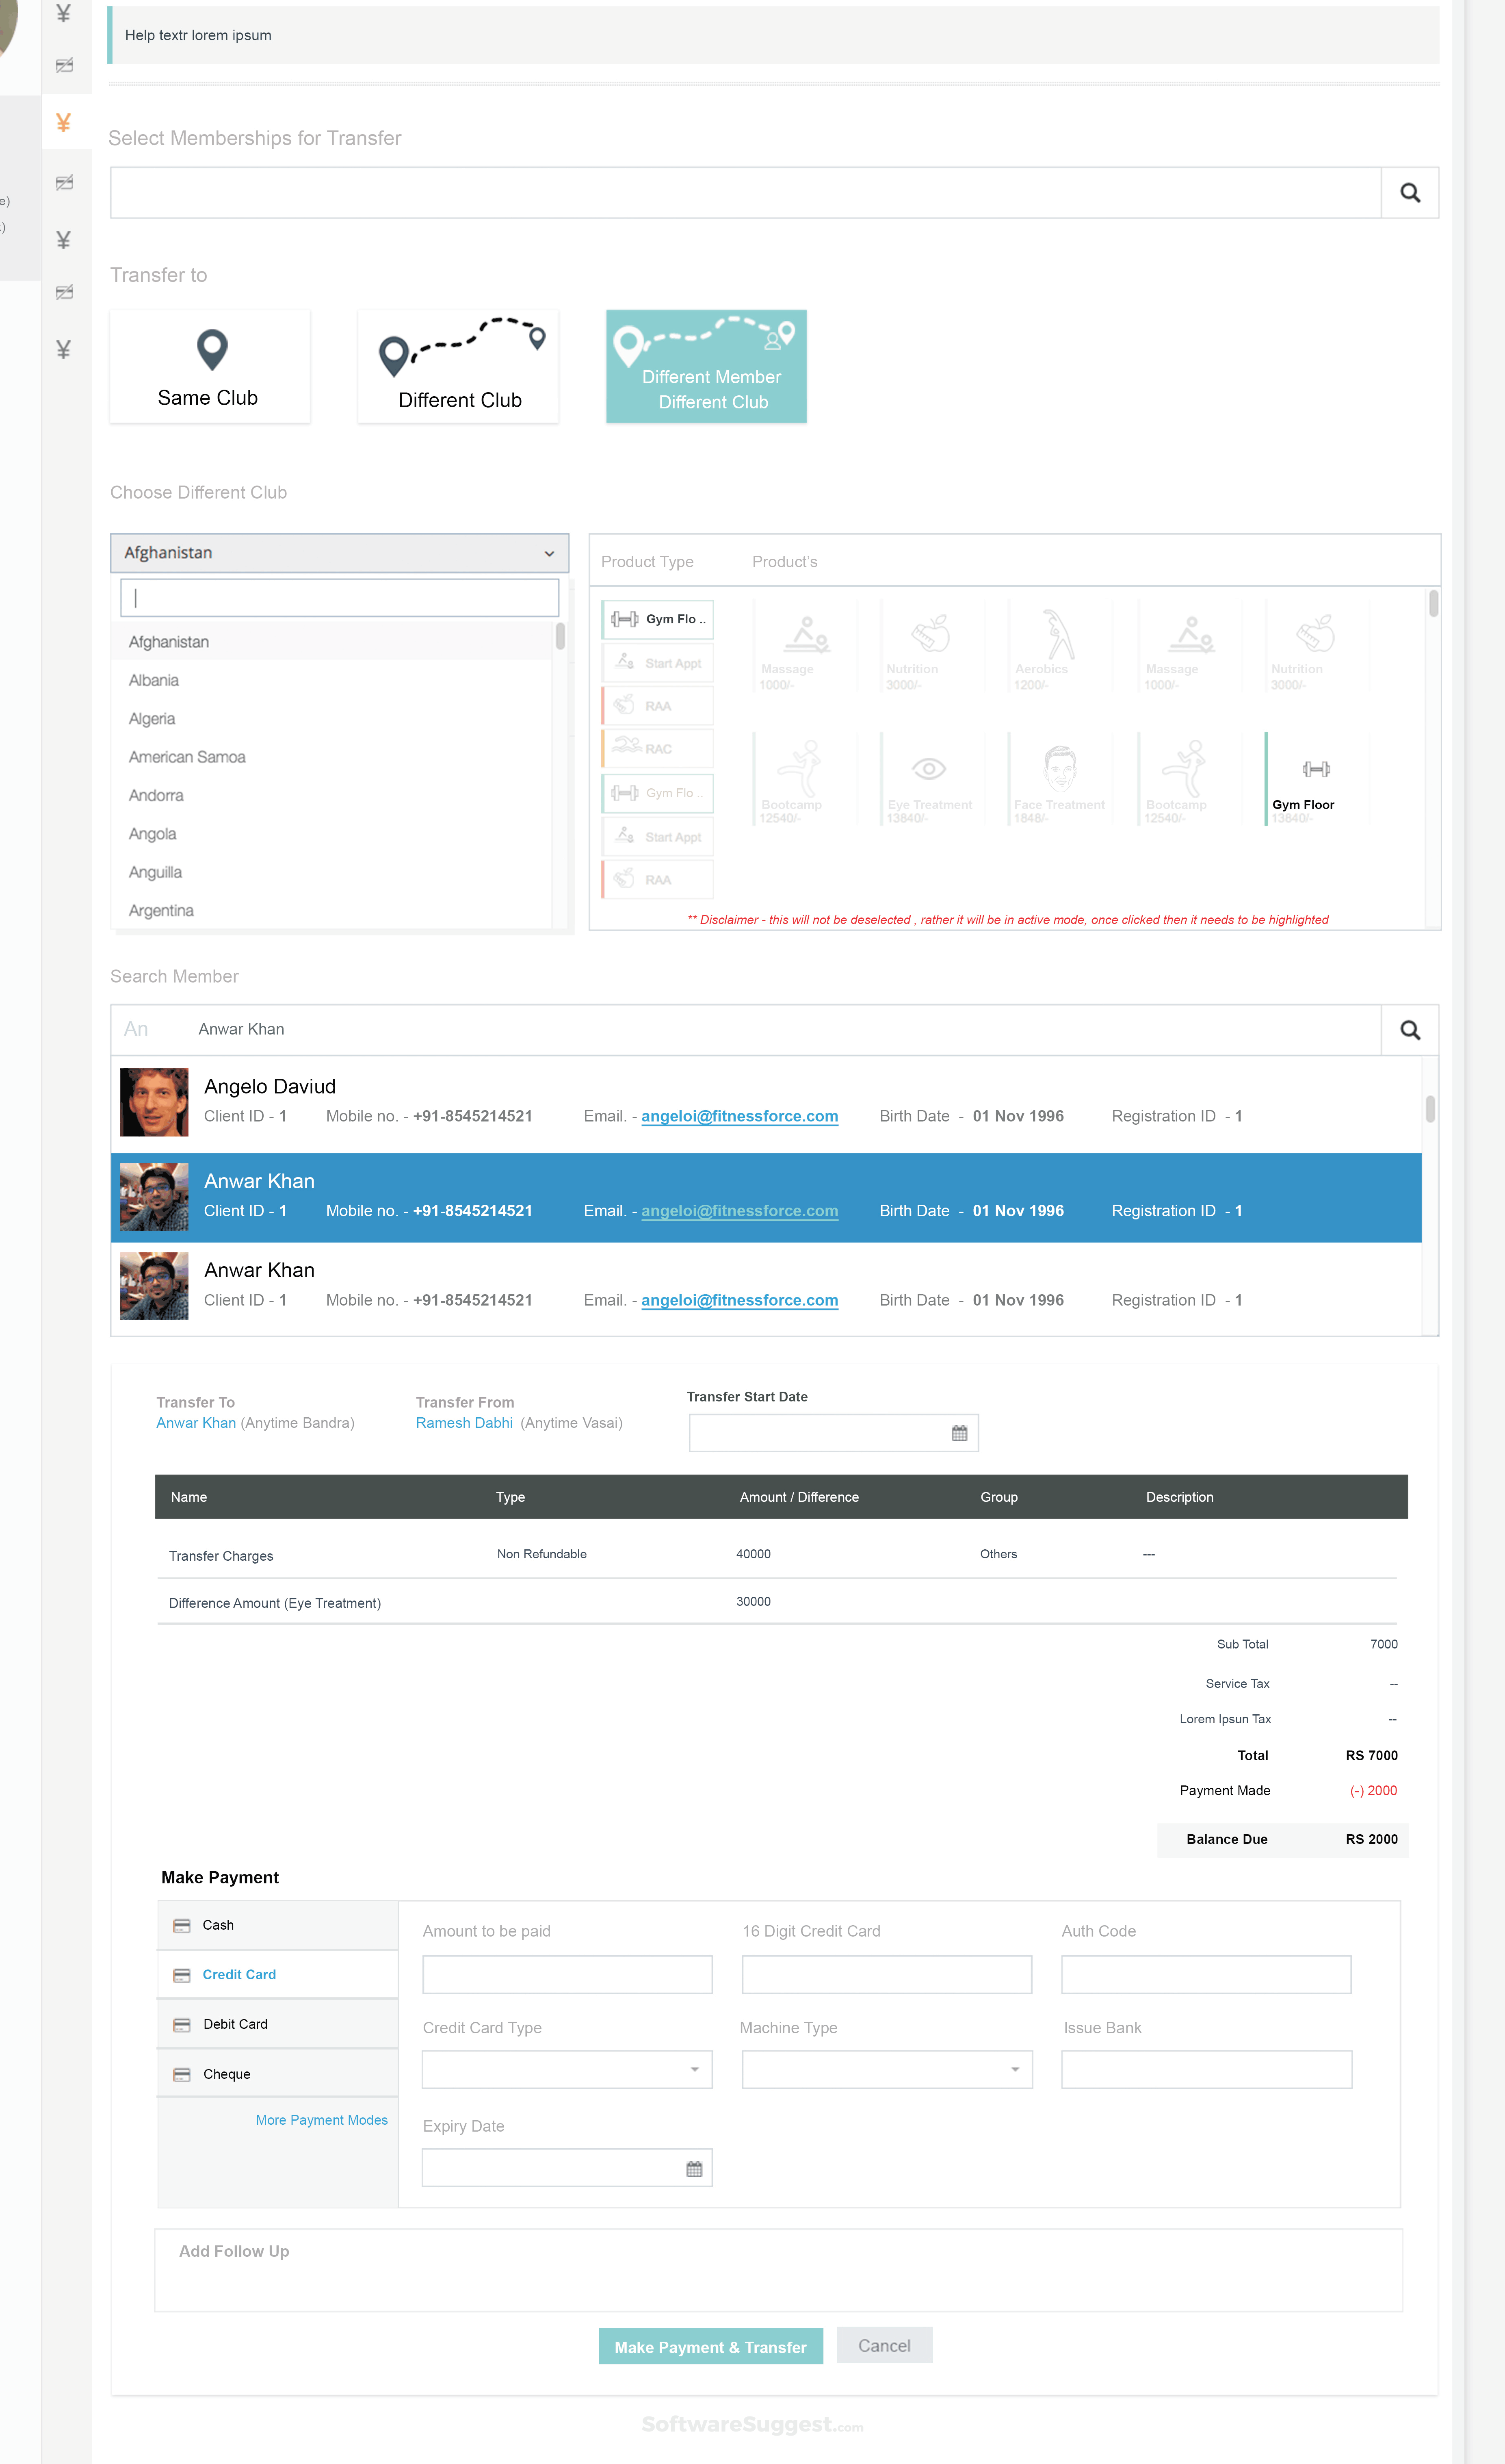
Task: Open the Expiry Date calendar icon
Action: point(693,2168)
